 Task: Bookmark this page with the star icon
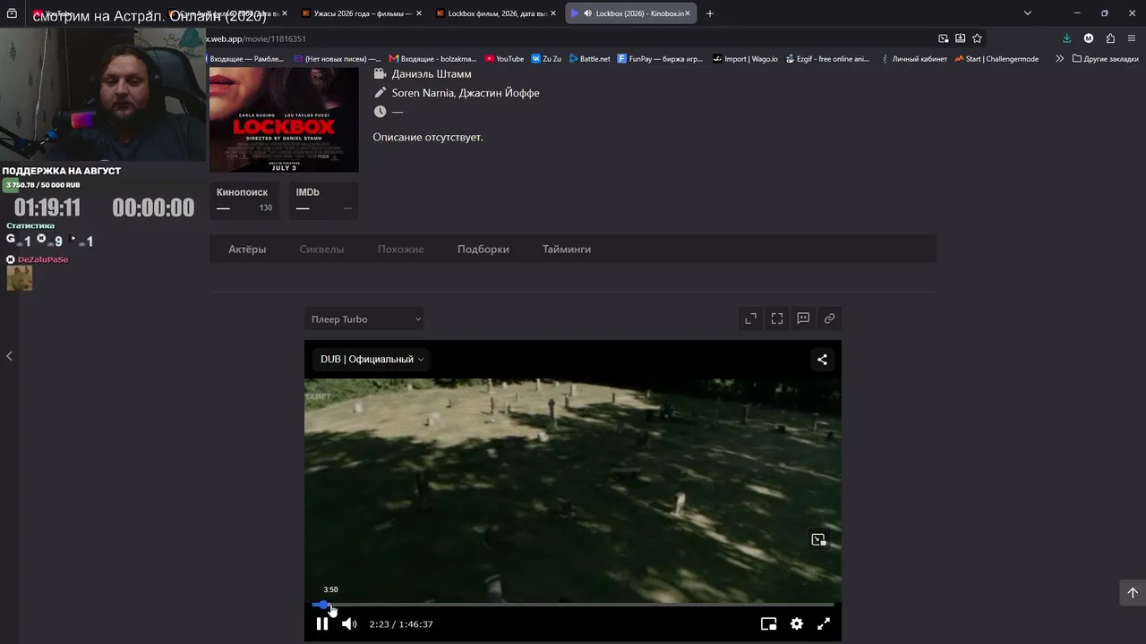pos(977,38)
